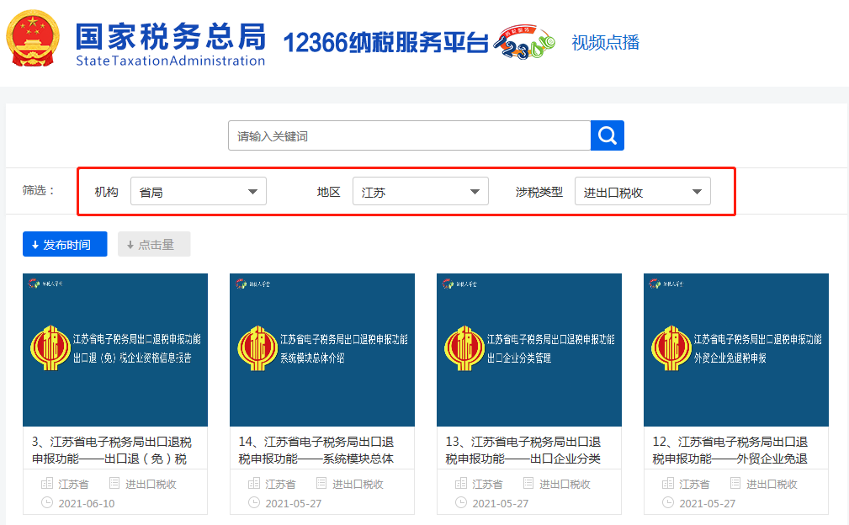Click 江苏省 label on video 14 card

click(280, 484)
